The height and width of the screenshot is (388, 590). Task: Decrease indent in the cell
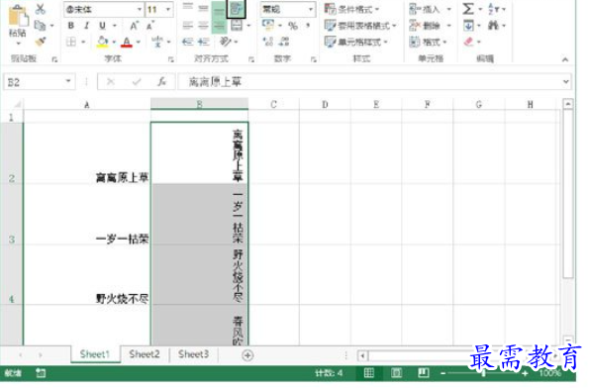point(187,42)
